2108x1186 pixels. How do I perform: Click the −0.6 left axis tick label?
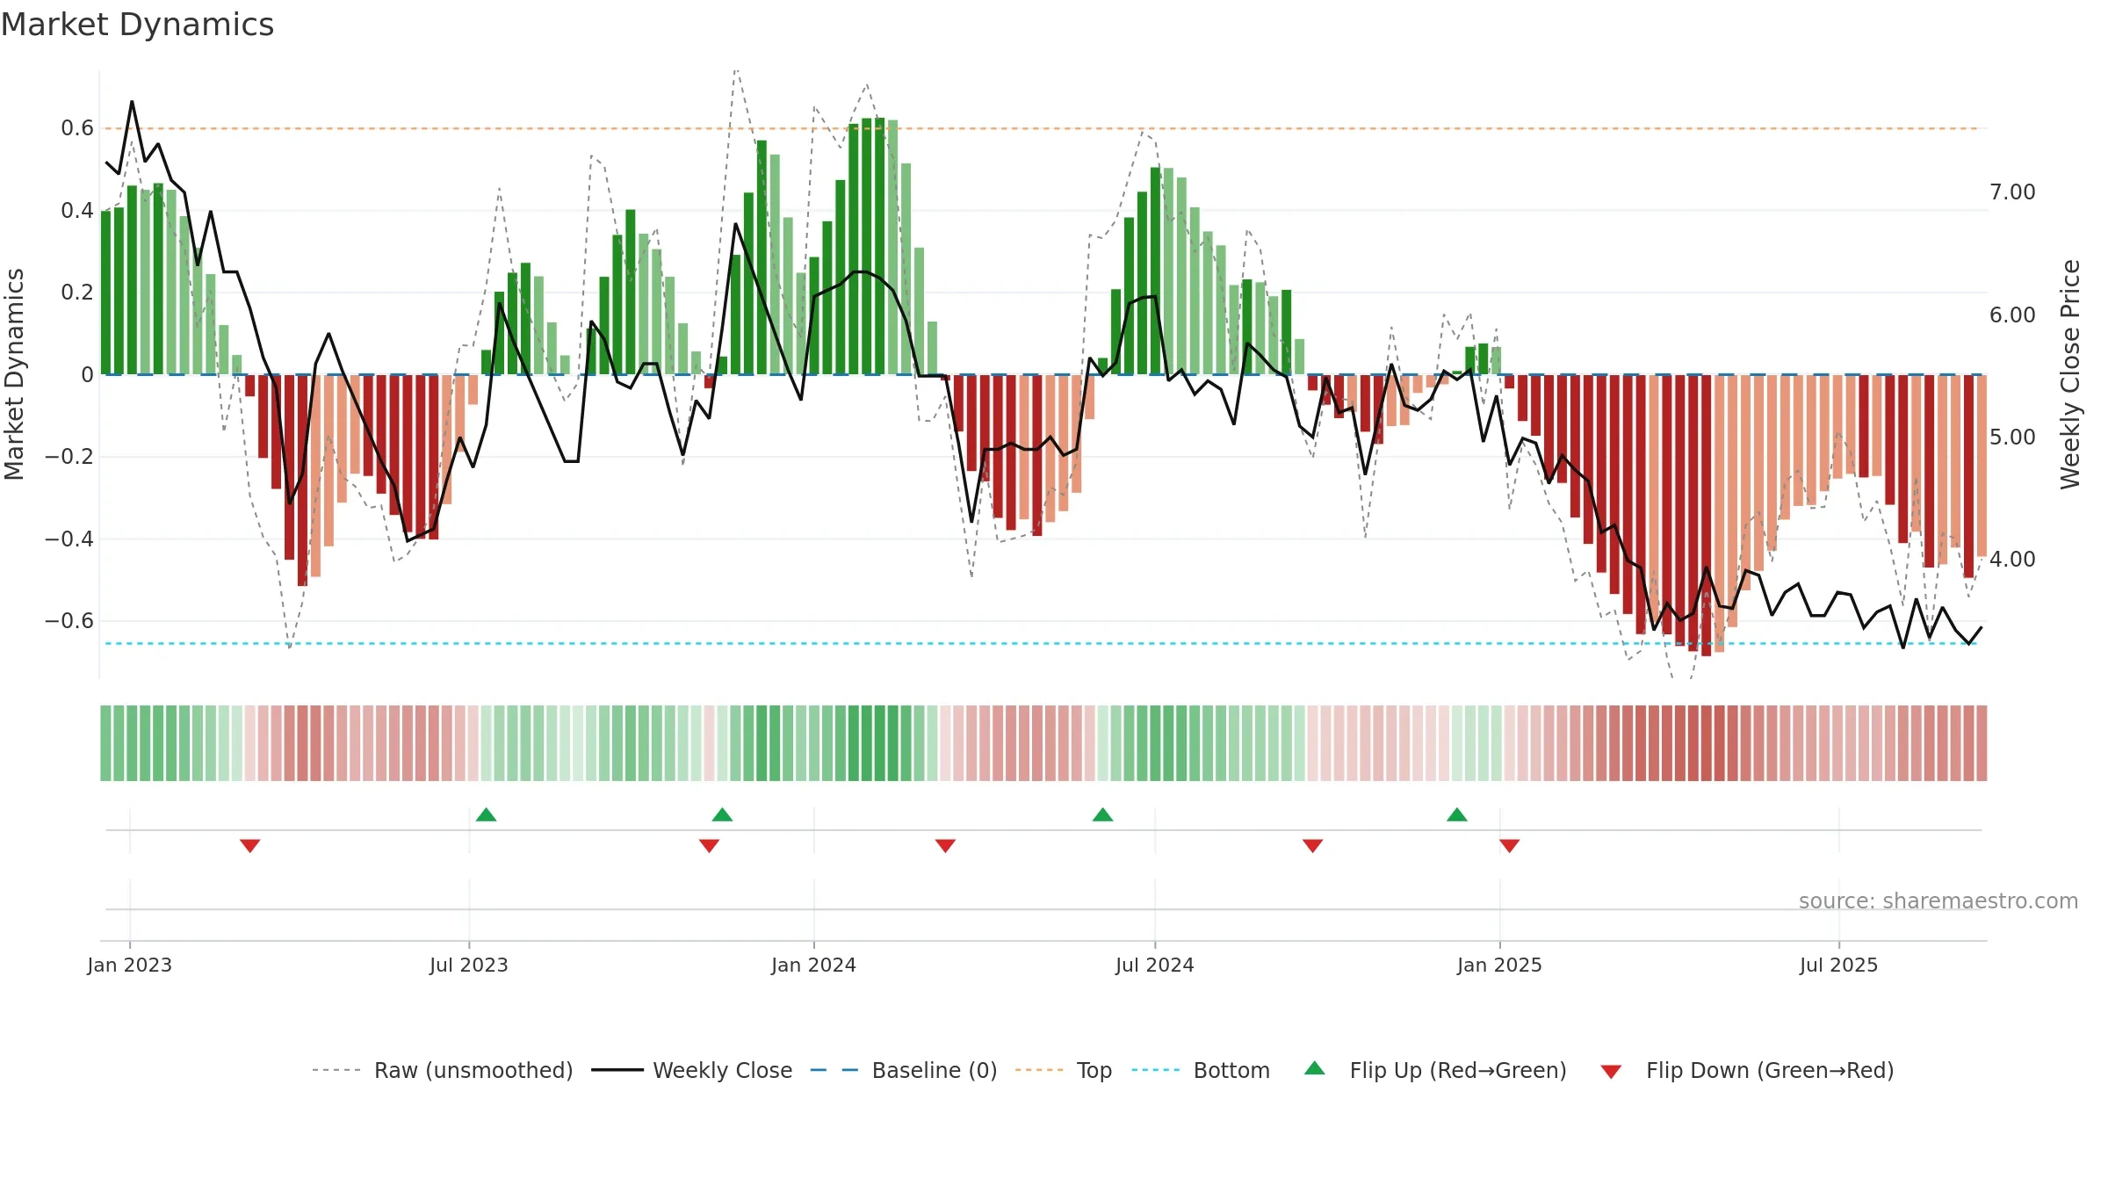point(69,621)
